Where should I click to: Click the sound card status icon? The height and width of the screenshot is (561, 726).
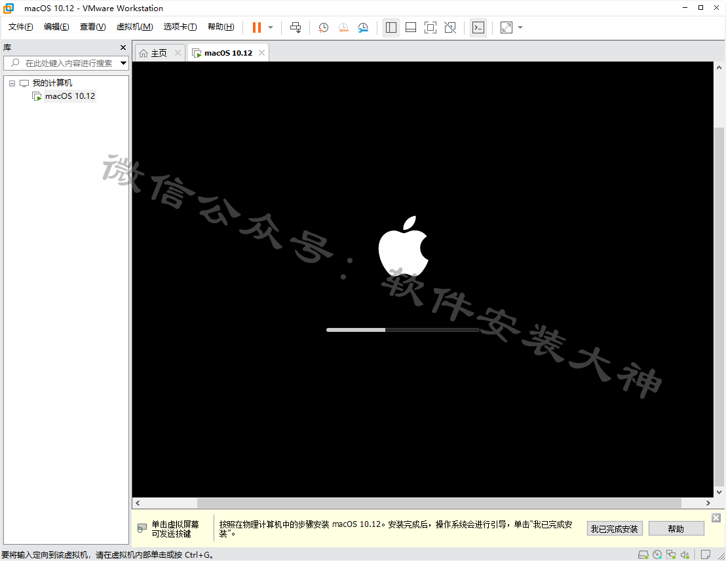[685, 554]
